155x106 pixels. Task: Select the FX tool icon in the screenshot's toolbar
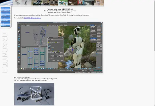[x=19, y=45]
